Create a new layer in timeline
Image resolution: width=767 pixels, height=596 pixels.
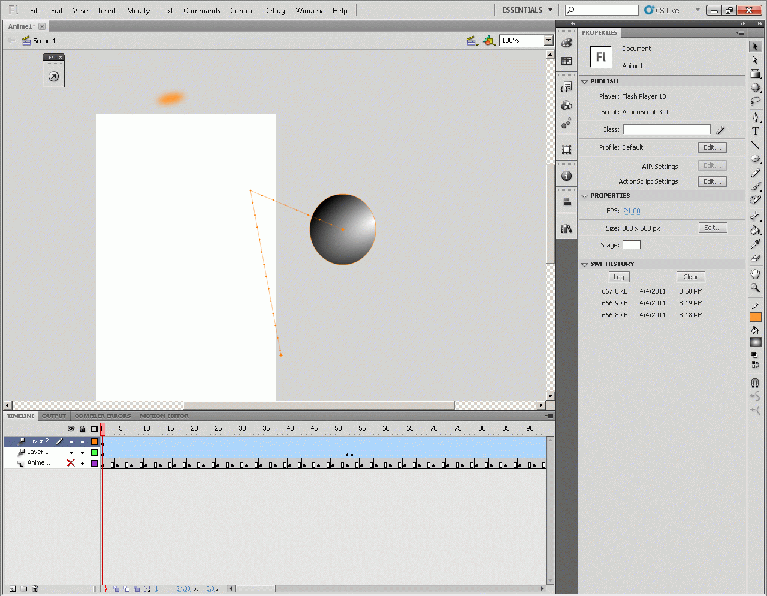pyautogui.click(x=13, y=589)
